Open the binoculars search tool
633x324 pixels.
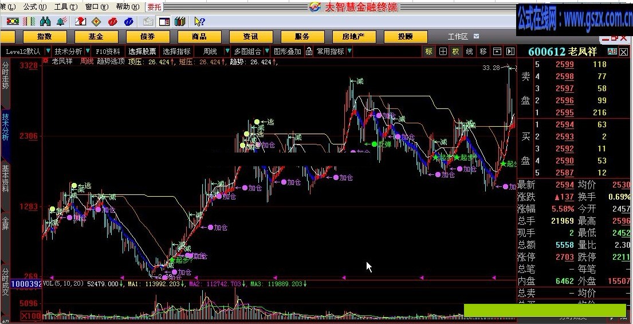46,21
